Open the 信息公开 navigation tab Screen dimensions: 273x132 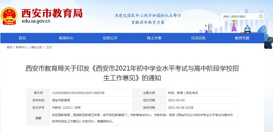[110, 38]
